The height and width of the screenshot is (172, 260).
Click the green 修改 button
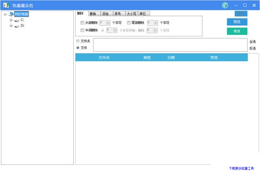tap(237, 31)
